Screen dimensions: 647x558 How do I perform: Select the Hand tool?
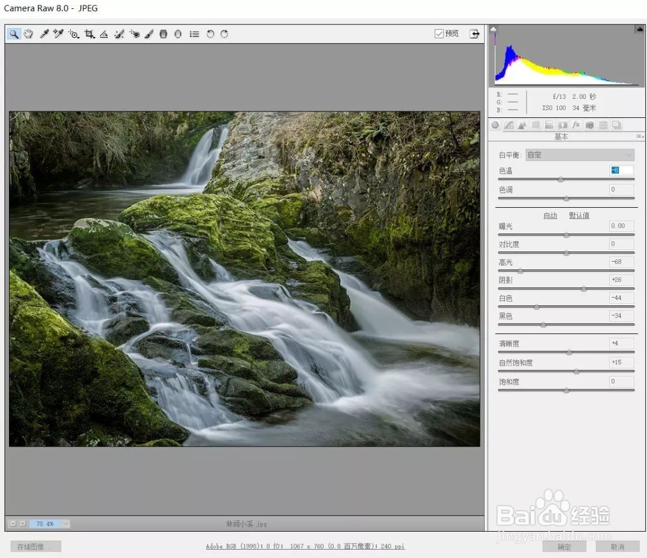[x=29, y=34]
